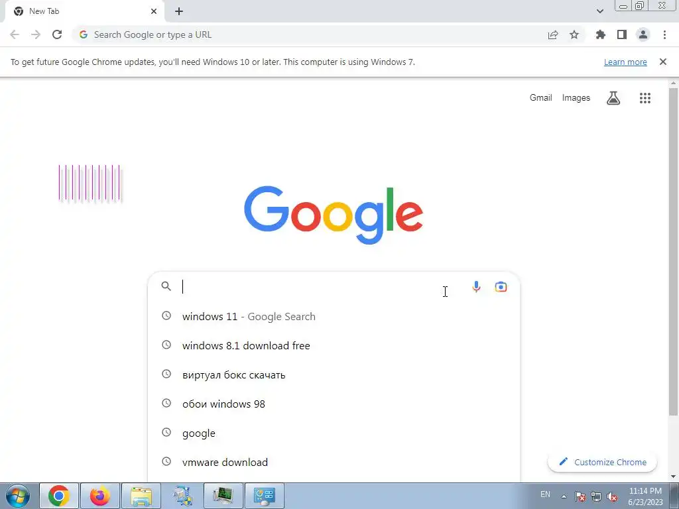Click the muted volume tray icon
The height and width of the screenshot is (509, 679).
tap(612, 496)
